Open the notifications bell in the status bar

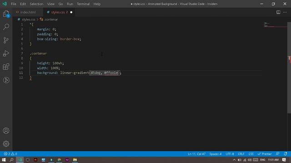286,154
